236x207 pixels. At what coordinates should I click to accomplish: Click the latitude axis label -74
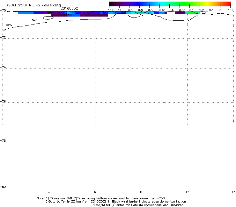[3, 67]
